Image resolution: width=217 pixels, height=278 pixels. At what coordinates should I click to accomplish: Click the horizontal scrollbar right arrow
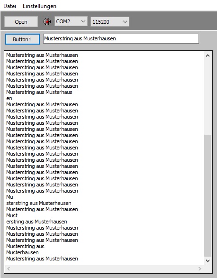[200, 269]
